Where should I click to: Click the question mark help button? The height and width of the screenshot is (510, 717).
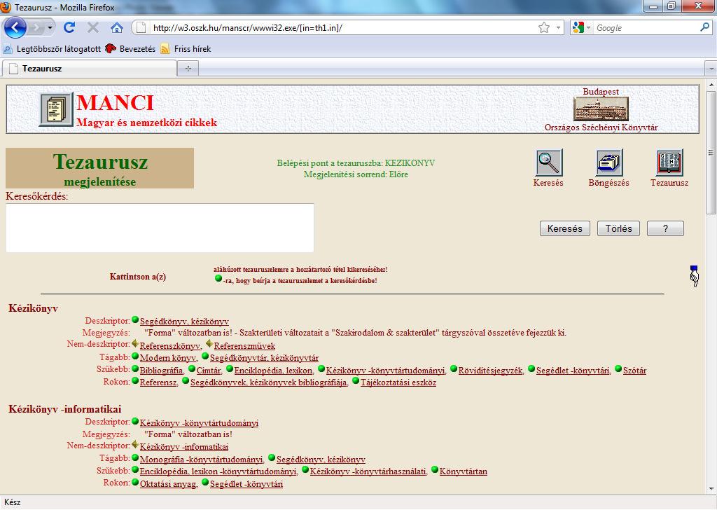pyautogui.click(x=665, y=228)
